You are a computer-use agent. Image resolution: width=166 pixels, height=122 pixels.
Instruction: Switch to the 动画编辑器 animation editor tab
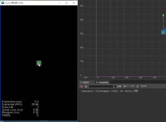(102, 83)
